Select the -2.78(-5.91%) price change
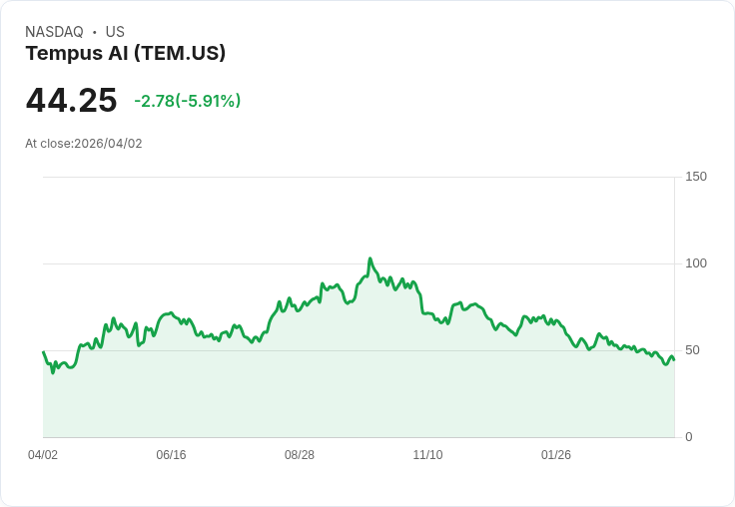 coord(188,101)
